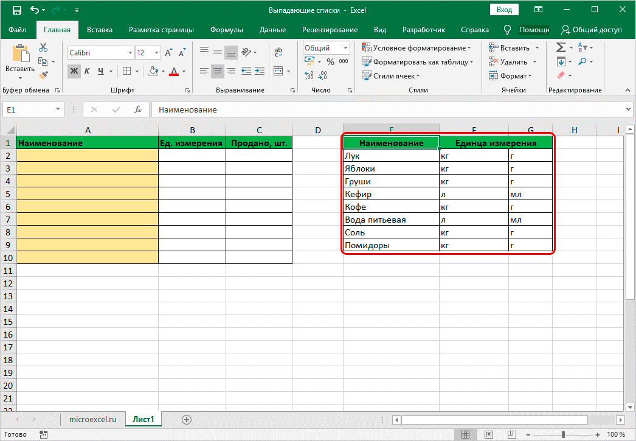Toggle center horizontal alignment
Screen dimensions: 636x441
point(217,71)
